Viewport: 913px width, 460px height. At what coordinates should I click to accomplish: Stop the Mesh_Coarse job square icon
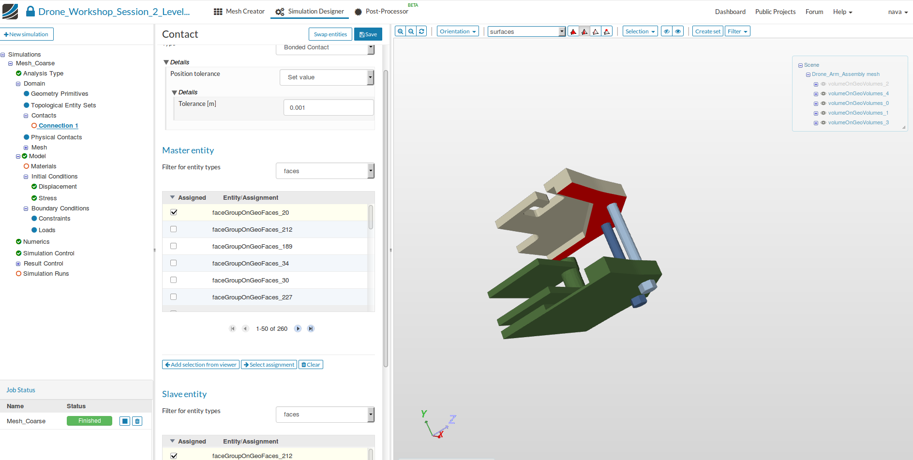[125, 421]
